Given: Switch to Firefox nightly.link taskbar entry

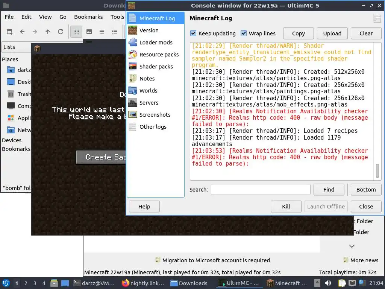Looking at the screenshot, I should pos(143,283).
